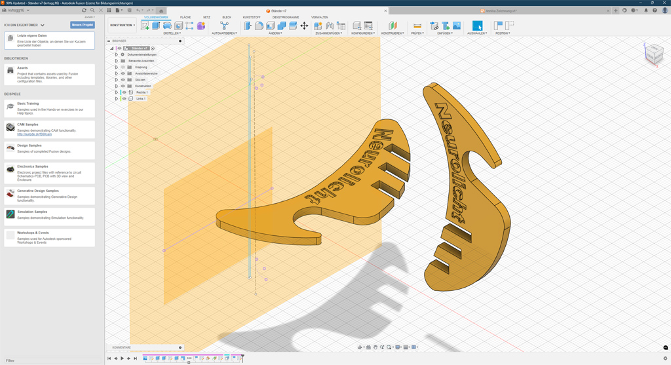The height and width of the screenshot is (365, 671).
Task: Click the Neues Projekt button
Action: coord(83,25)
